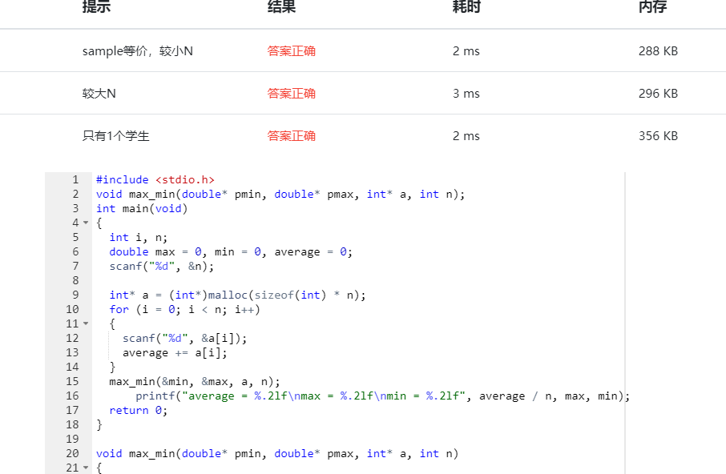Click 'max_min(&min, &max, a, n);' call line
The width and height of the screenshot is (726, 474).
(195, 381)
